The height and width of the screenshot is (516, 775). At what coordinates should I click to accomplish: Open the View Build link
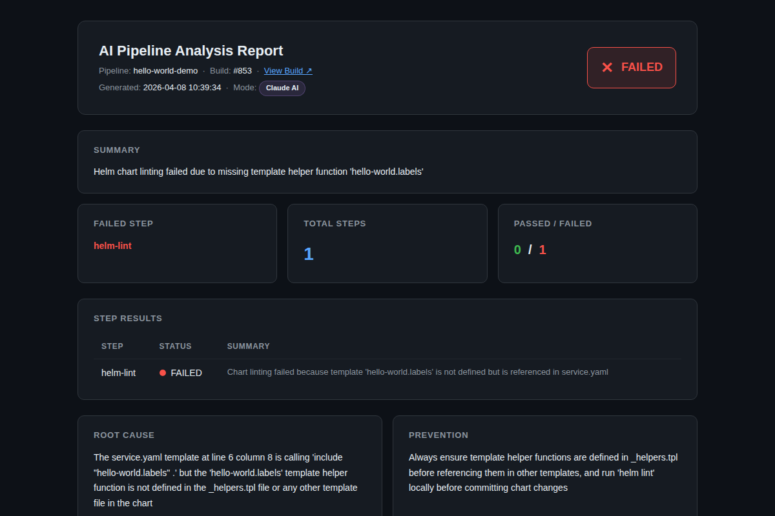(x=288, y=71)
